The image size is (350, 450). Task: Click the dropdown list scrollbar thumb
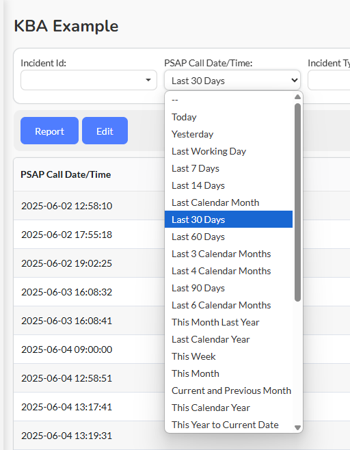(x=297, y=202)
